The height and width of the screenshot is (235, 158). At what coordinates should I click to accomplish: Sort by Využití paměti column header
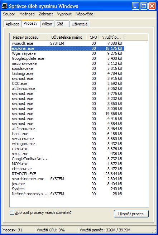111,37
